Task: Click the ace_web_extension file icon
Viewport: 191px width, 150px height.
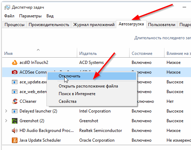Action: point(15,92)
